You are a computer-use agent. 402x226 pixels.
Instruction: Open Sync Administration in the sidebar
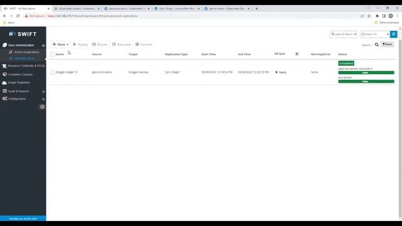pos(21,45)
